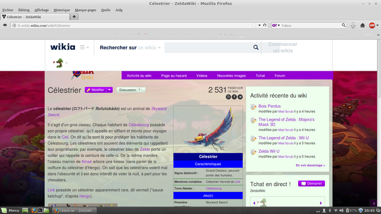
Task: Open a new tab with the plus button
Action: point(74,17)
